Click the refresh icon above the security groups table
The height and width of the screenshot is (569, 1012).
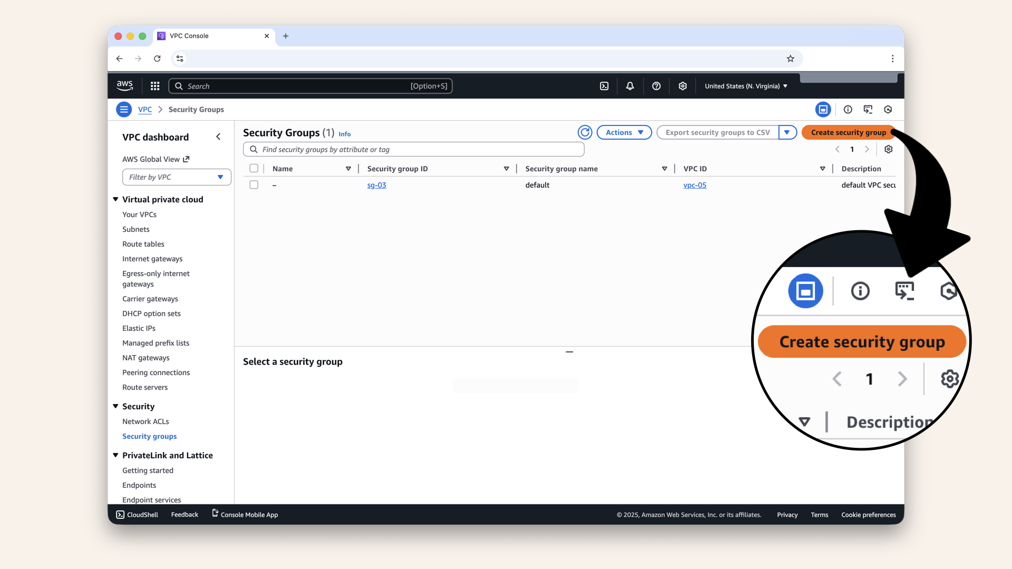[585, 132]
